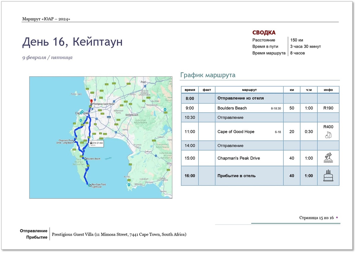The width and height of the screenshot is (356, 253).
Task: Open the route map image
Action: coord(101,137)
